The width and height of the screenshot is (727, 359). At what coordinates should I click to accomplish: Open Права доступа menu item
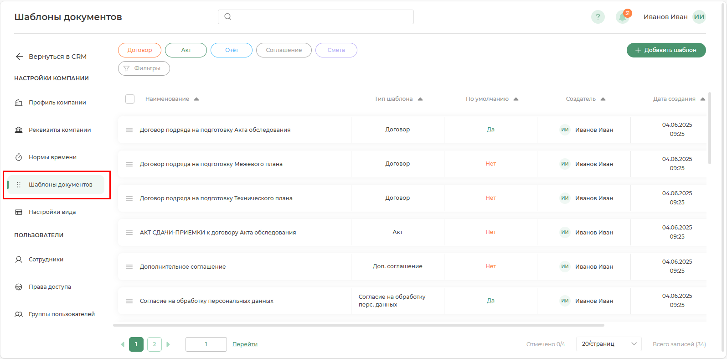50,287
